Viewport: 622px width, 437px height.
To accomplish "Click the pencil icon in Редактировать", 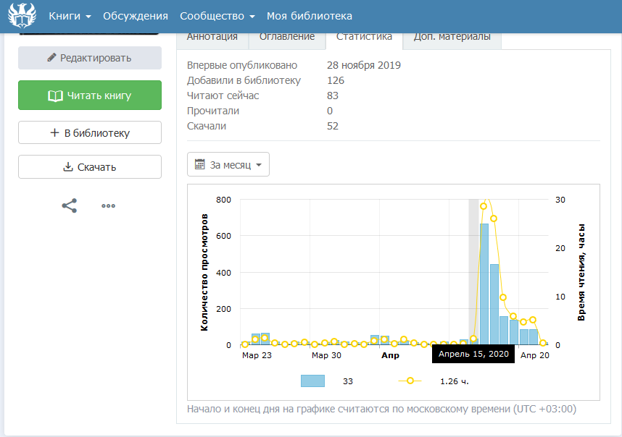I will coord(51,58).
